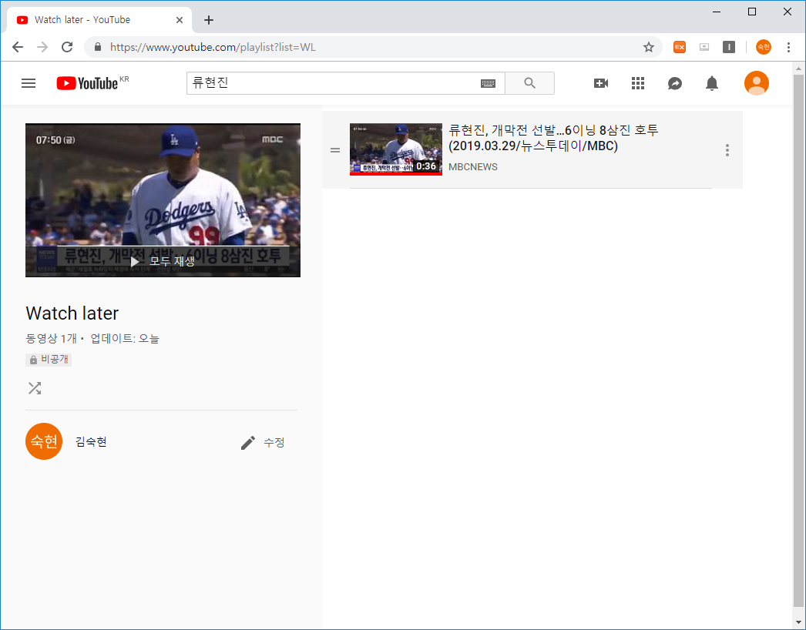Viewport: 806px width, 630px height.
Task: Open the 0:36 video thumbnail
Action: tap(396, 149)
